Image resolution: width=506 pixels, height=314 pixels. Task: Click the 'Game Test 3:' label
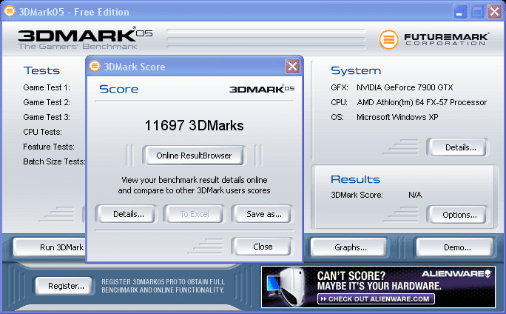click(x=47, y=117)
